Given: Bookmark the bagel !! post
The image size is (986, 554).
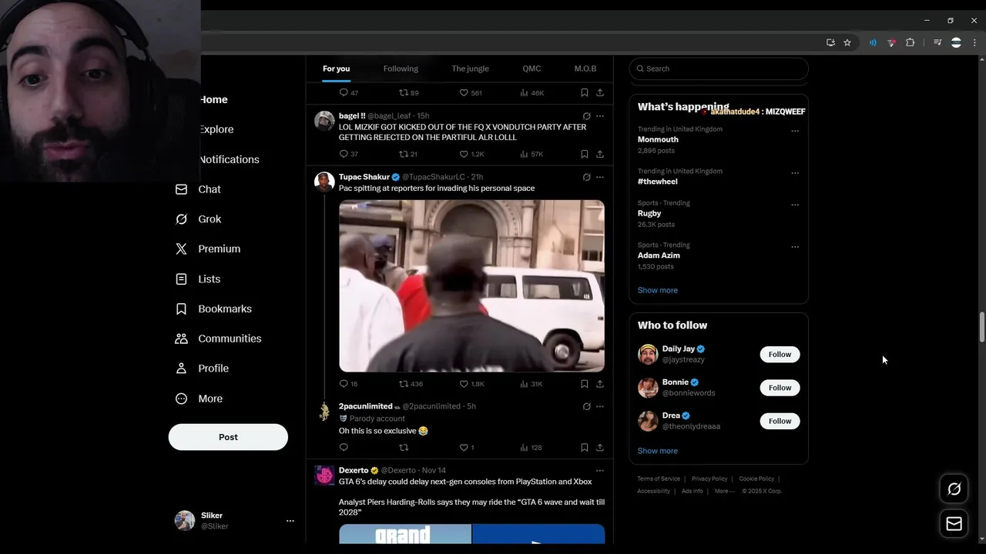Looking at the screenshot, I should [x=585, y=154].
